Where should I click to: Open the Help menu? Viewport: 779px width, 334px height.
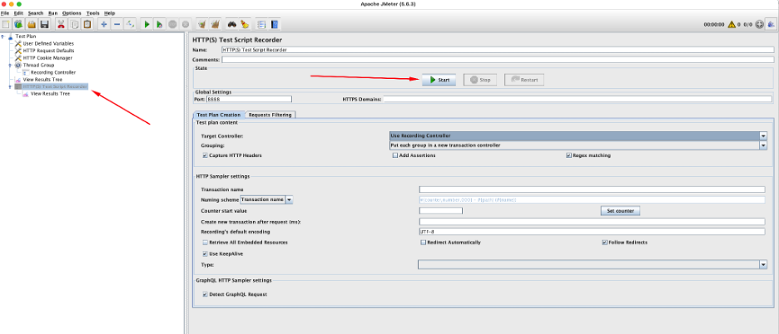pyautogui.click(x=109, y=13)
